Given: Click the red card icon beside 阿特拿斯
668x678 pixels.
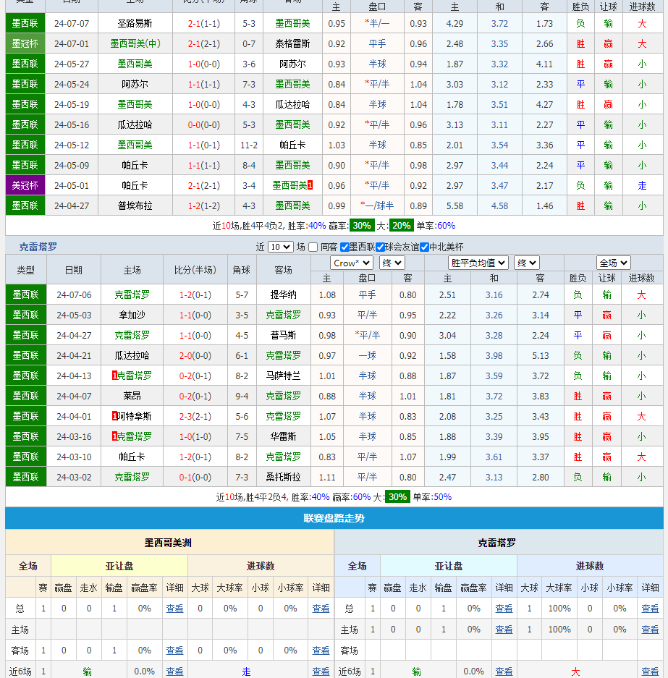Looking at the screenshot, I should tap(114, 416).
